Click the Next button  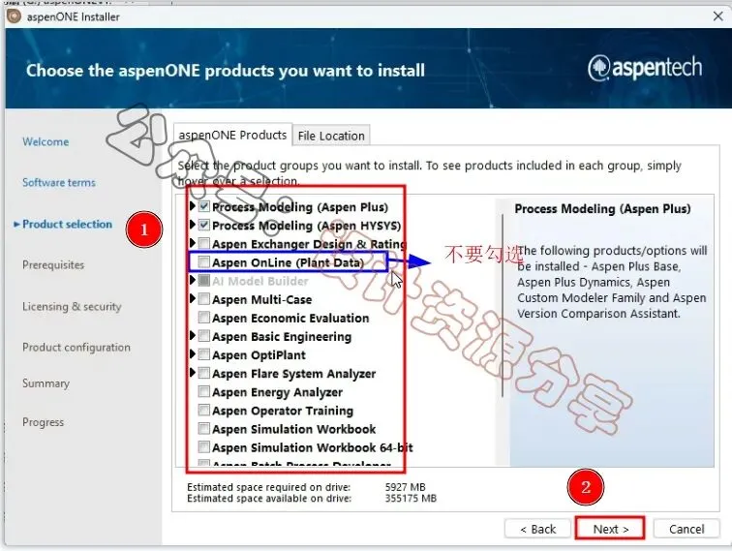(x=610, y=529)
